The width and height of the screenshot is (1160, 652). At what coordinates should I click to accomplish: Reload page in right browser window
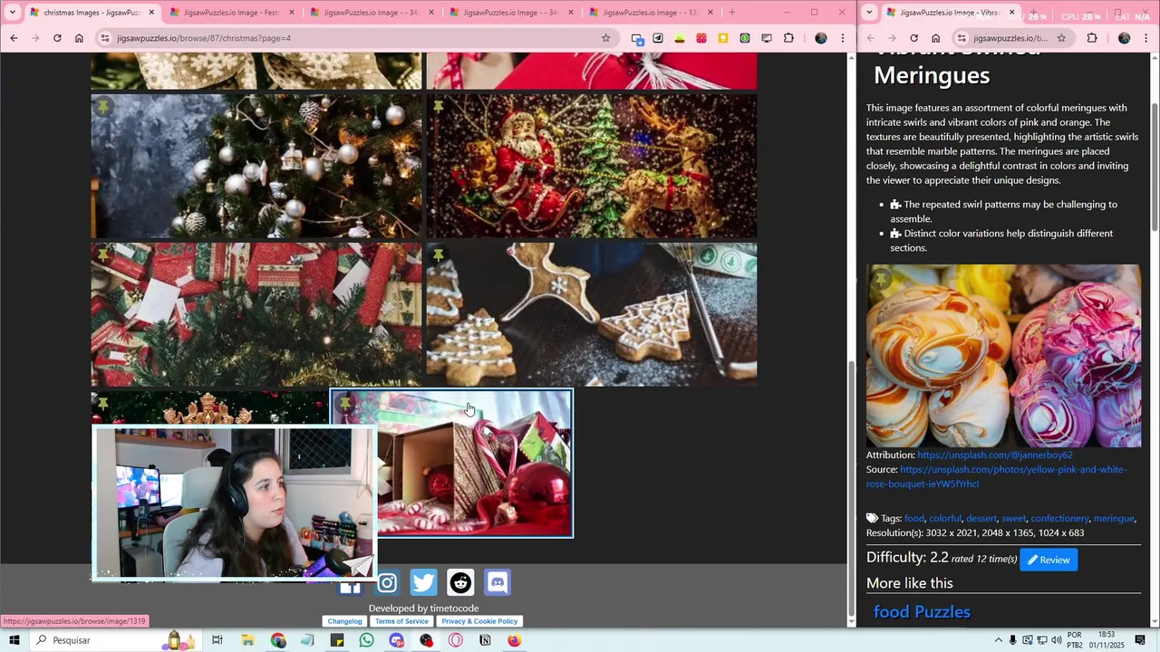coord(913,38)
